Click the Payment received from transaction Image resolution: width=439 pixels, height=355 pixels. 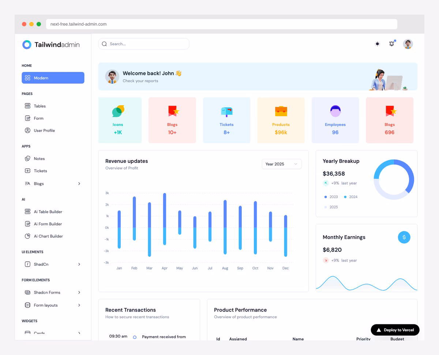tap(164, 337)
